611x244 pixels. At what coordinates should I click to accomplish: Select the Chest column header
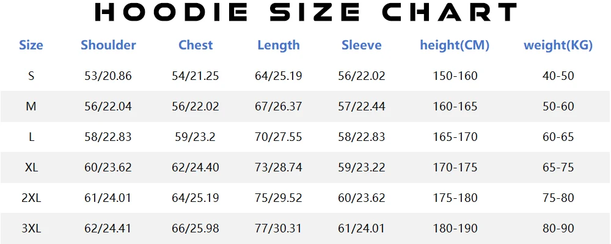click(196, 45)
